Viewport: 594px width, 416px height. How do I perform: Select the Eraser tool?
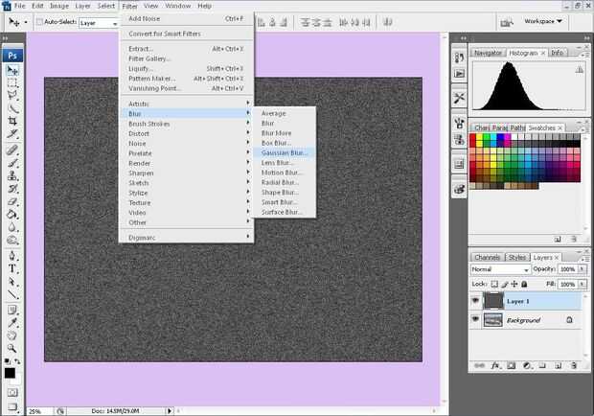12,201
